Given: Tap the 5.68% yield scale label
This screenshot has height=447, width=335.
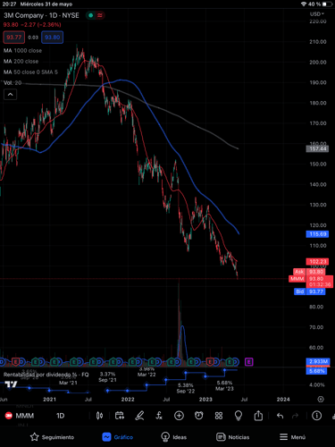Looking at the screenshot, I should [316, 371].
